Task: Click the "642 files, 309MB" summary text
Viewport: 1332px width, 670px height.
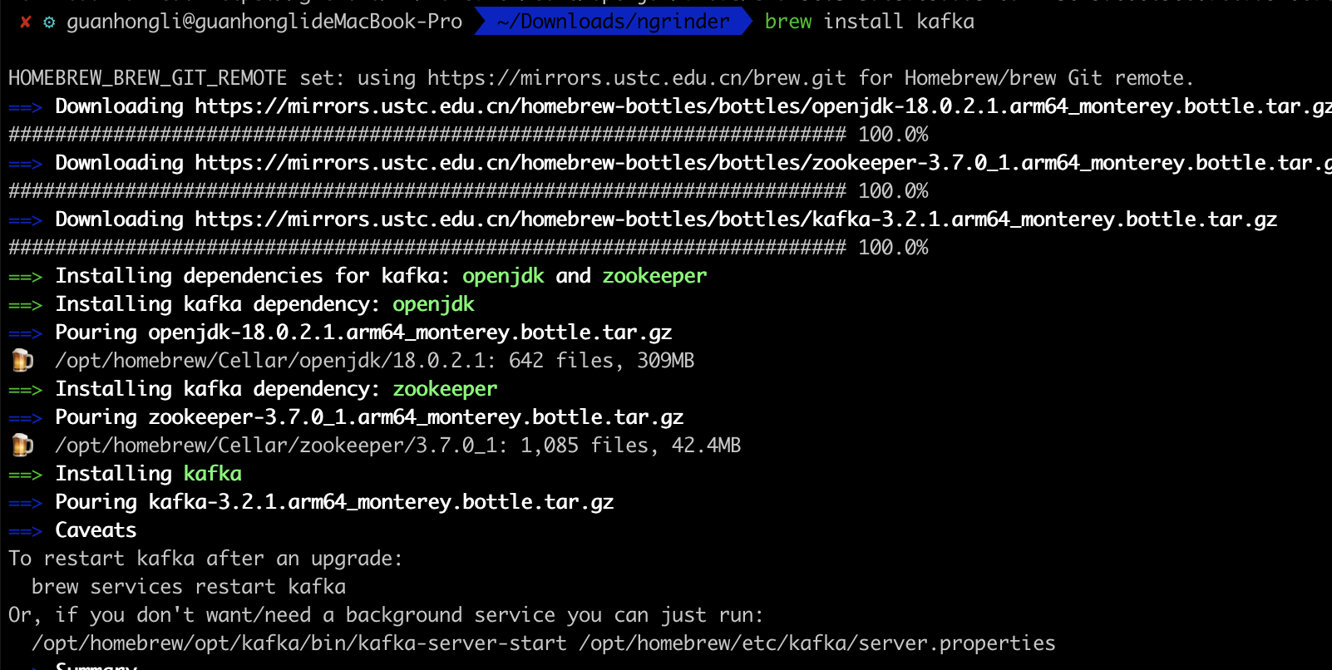Action: [x=602, y=361]
